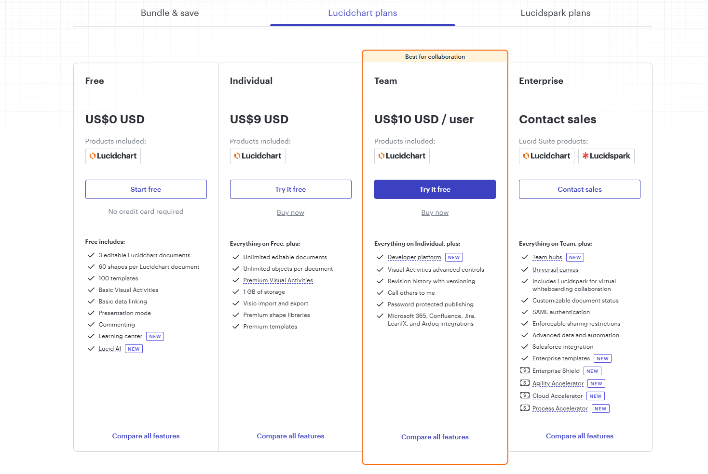Click the 'US$0 USD' price text

[115, 119]
